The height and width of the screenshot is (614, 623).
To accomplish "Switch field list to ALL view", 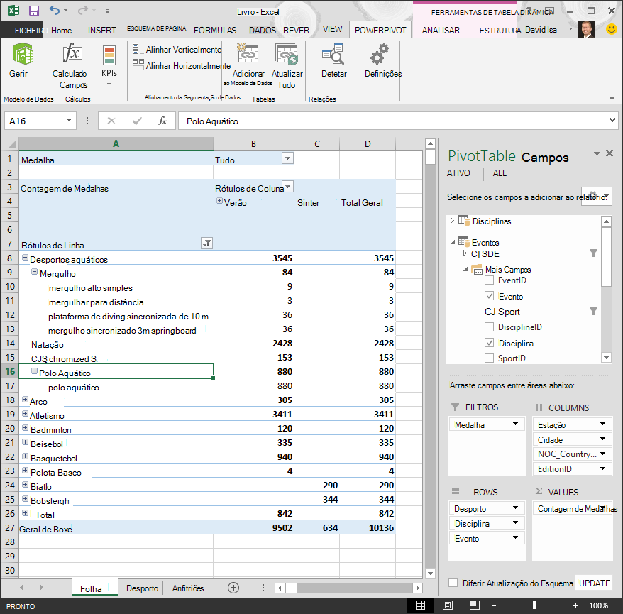I will (x=500, y=173).
